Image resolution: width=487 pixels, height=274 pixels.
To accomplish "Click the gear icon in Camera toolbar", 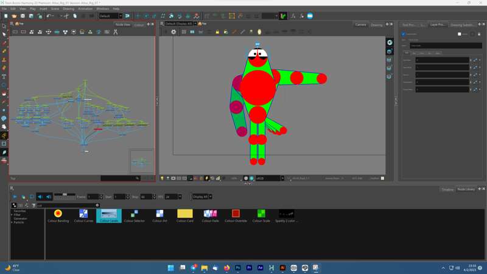I will tap(173, 32).
